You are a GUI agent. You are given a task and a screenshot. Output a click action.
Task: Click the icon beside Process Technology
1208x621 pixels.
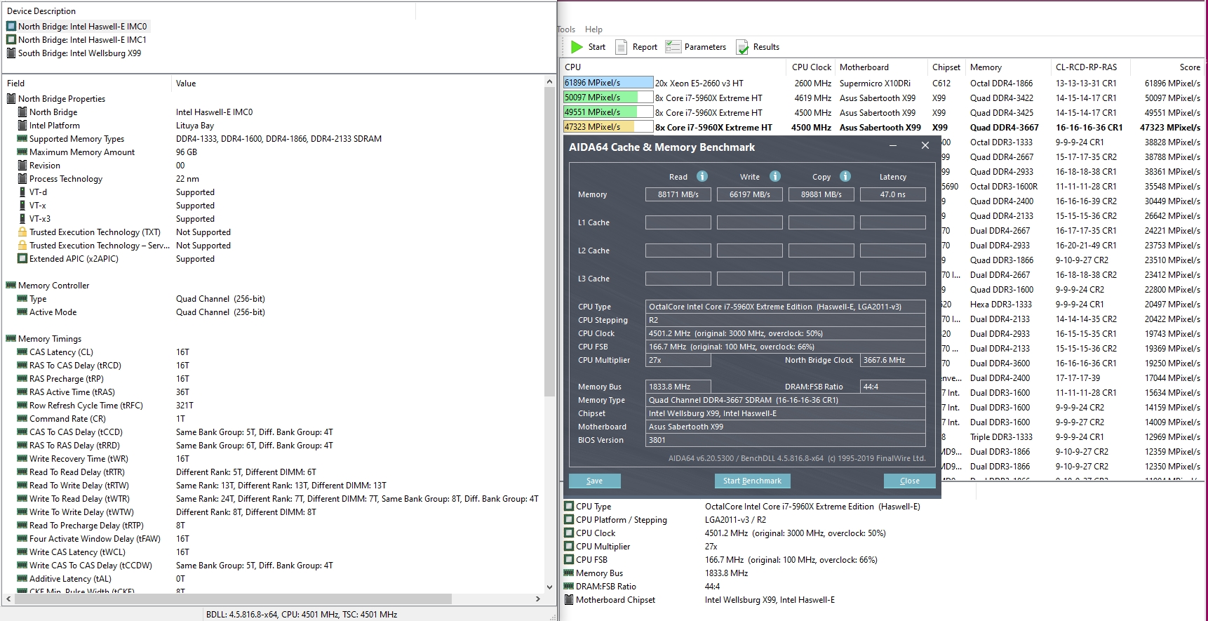click(22, 179)
